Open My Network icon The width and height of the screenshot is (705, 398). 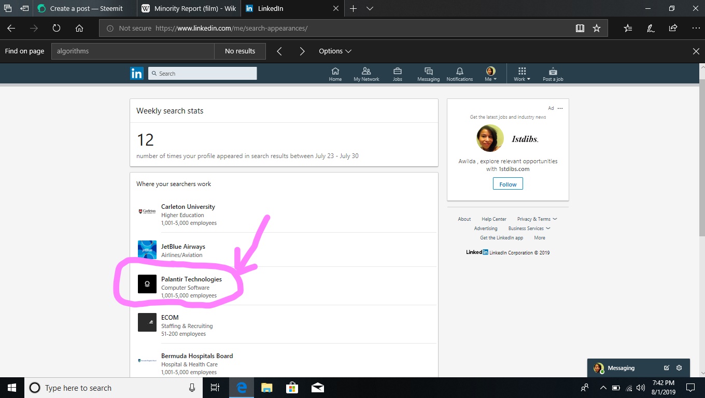[x=366, y=74]
